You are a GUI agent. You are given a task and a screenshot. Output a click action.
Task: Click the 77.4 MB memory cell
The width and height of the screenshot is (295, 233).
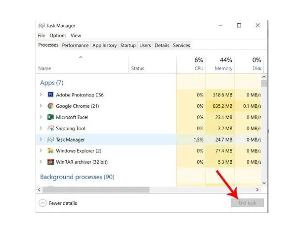click(220, 151)
